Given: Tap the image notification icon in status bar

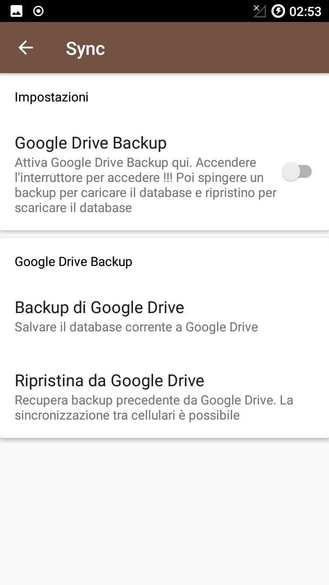Looking at the screenshot, I should point(16,11).
